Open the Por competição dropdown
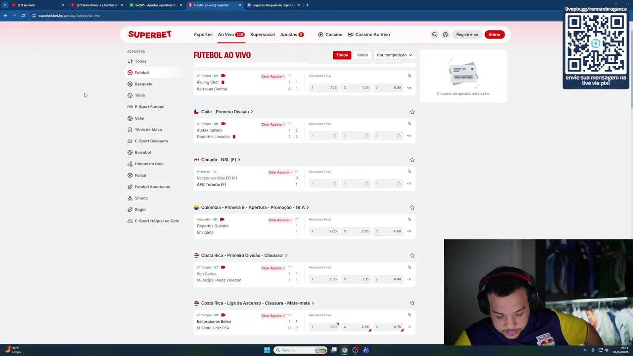The image size is (633, 356). pyautogui.click(x=394, y=55)
